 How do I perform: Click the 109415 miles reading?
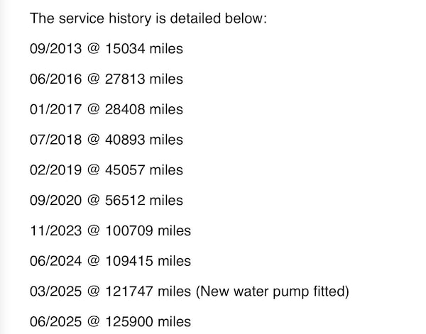point(148,261)
